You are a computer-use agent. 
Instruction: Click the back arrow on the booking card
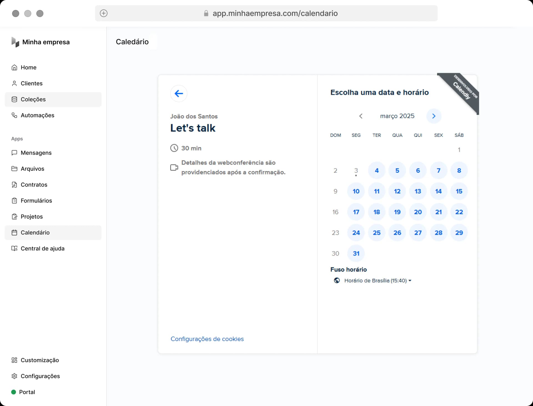tap(179, 93)
